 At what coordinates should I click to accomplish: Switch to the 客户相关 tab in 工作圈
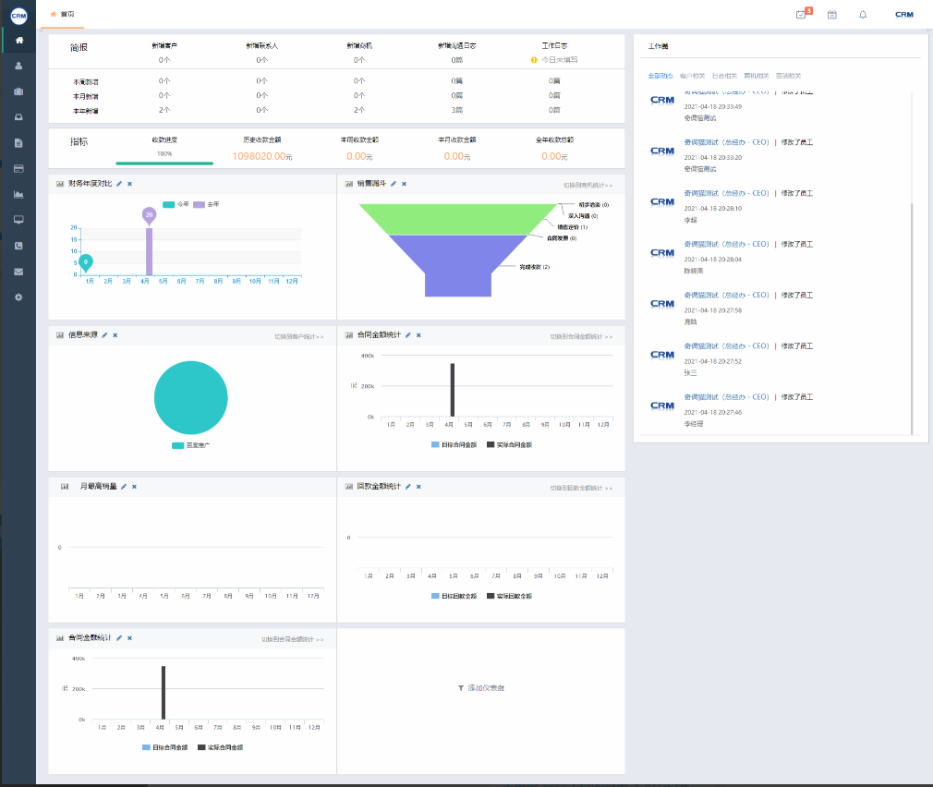click(x=692, y=76)
